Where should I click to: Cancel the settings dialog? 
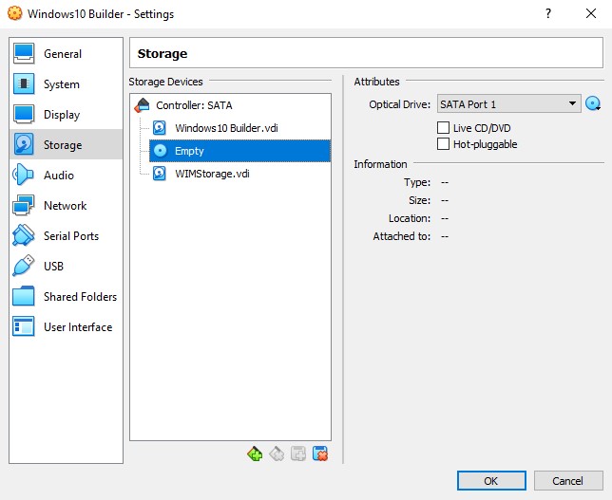(x=568, y=481)
